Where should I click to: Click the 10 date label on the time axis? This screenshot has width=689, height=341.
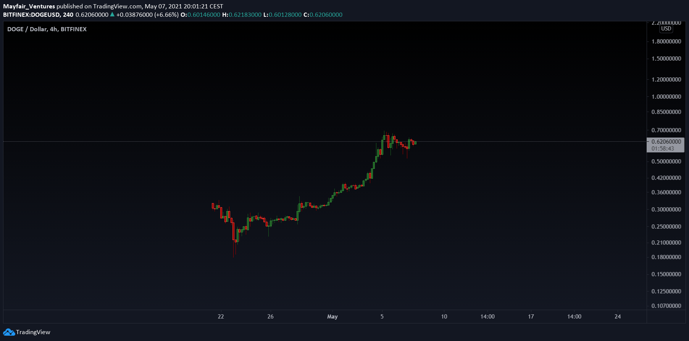[x=444, y=317]
